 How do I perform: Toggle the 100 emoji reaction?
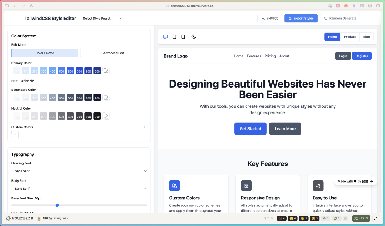click(x=282, y=218)
